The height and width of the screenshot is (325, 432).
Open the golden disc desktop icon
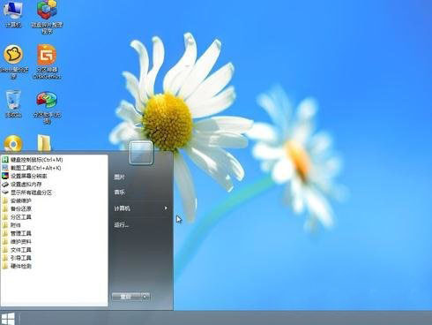click(13, 143)
